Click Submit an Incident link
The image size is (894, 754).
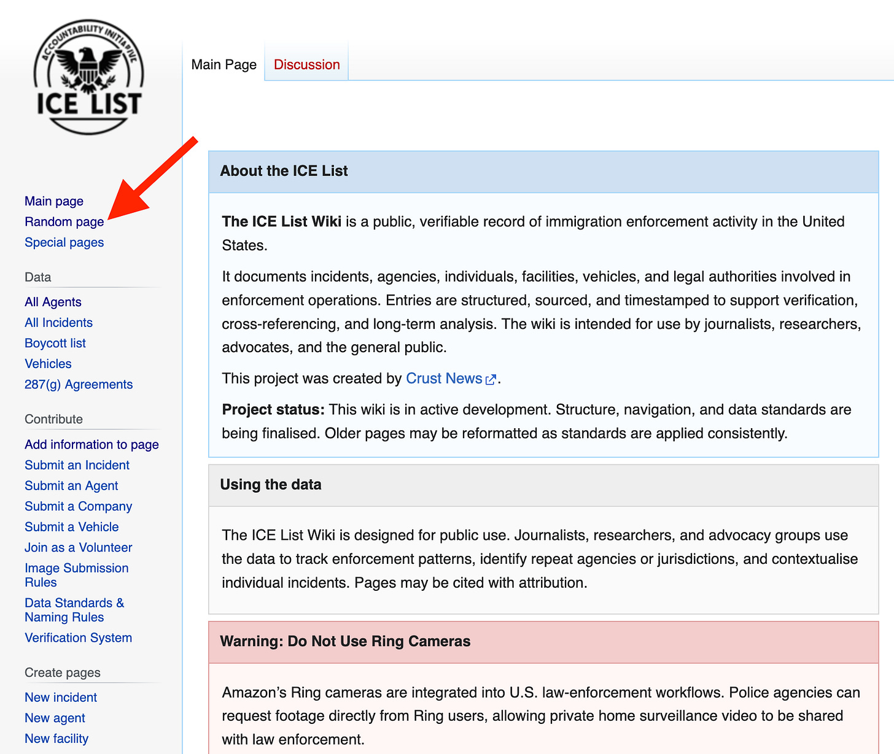[77, 465]
